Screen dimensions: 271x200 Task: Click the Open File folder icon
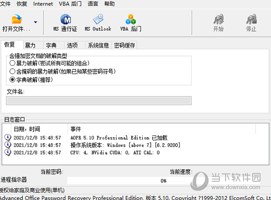tap(17, 19)
